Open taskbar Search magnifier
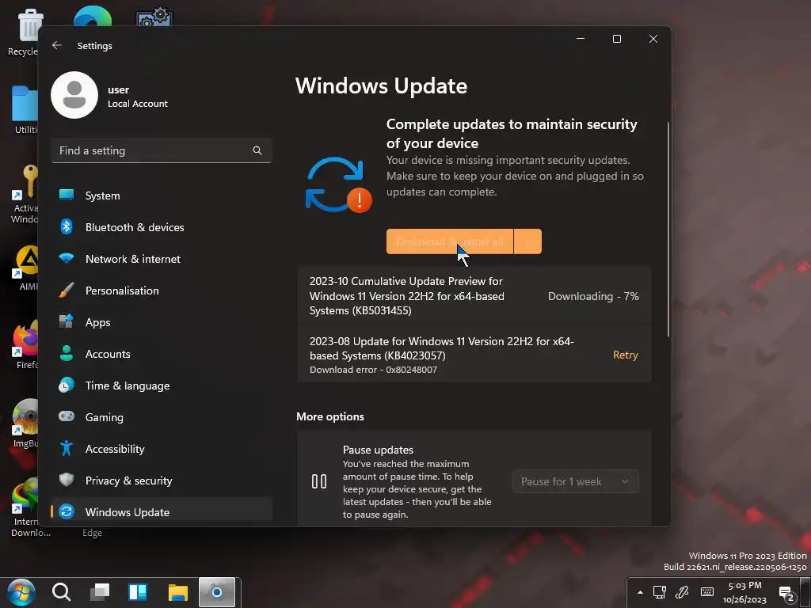 coord(61,592)
